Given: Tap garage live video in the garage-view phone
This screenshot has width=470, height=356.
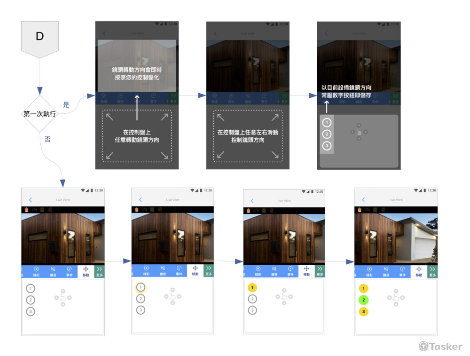Looking at the screenshot, I should click(x=396, y=239).
